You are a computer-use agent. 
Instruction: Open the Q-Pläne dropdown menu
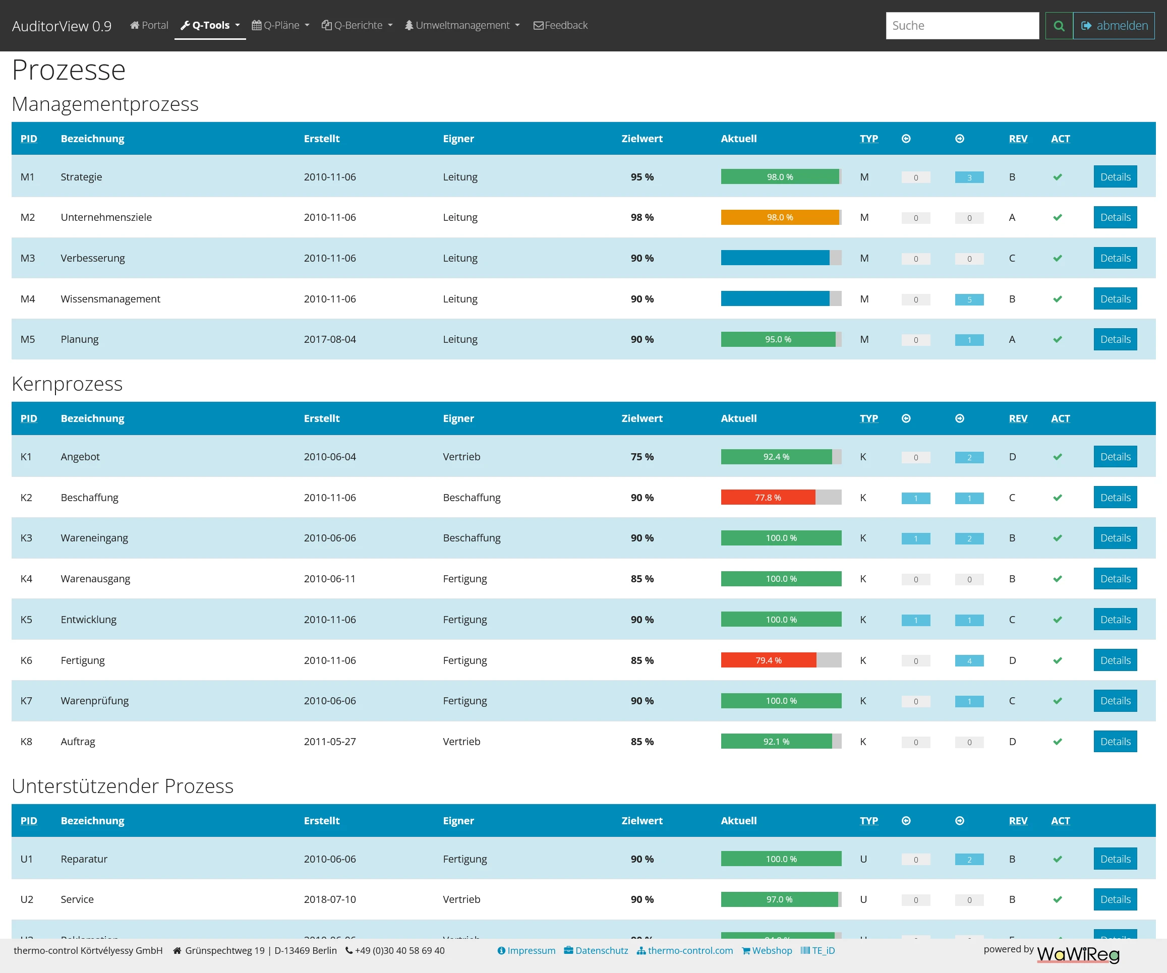280,25
